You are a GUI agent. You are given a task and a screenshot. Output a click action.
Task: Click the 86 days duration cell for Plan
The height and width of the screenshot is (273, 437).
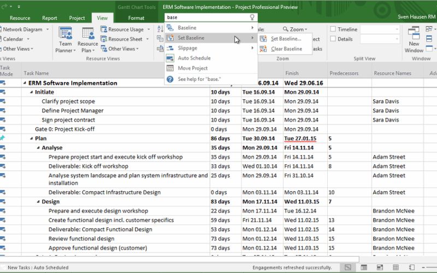(226, 139)
